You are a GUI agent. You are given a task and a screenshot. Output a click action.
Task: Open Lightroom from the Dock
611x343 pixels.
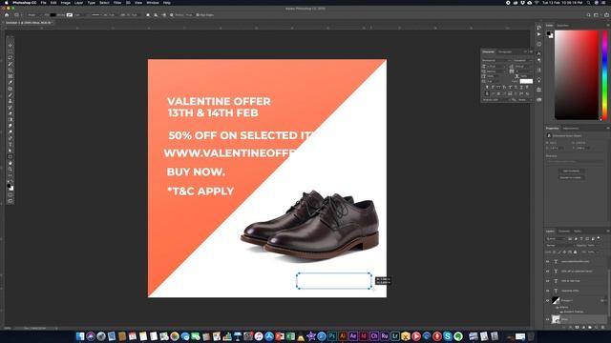click(x=395, y=336)
